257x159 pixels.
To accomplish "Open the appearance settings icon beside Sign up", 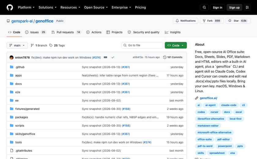I will tap(247, 7).
